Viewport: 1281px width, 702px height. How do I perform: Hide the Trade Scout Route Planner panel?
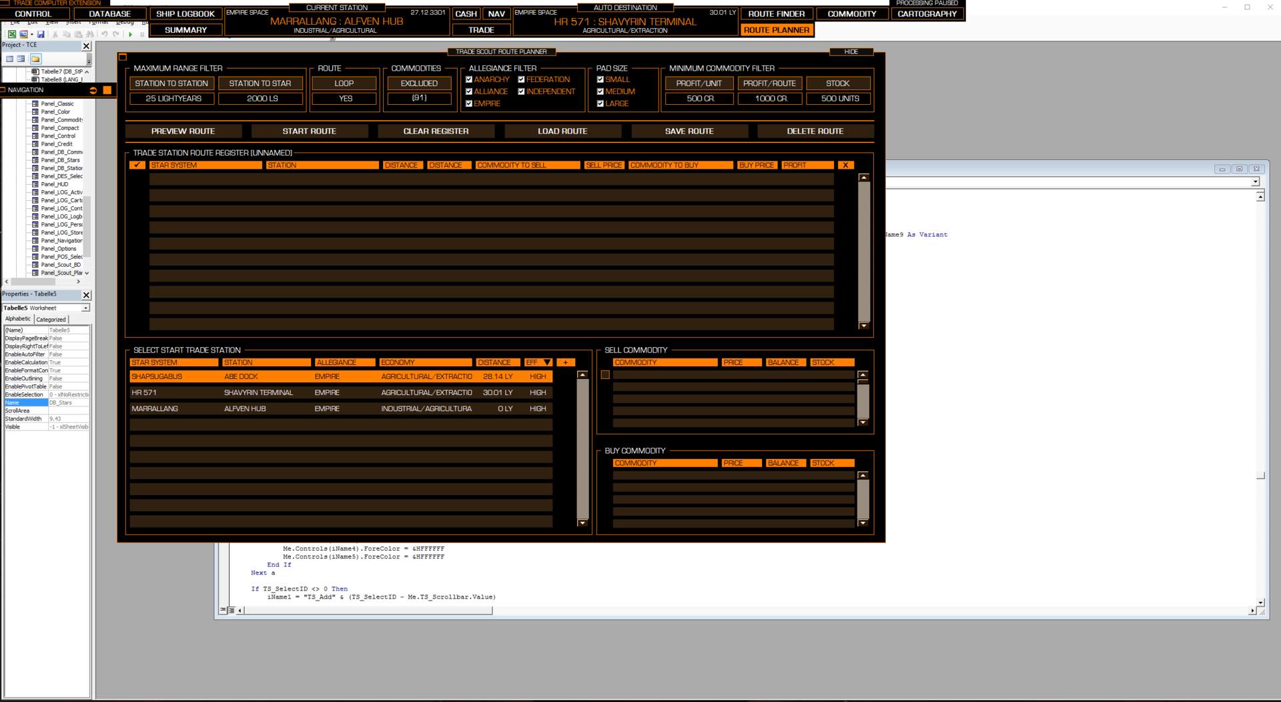(851, 51)
